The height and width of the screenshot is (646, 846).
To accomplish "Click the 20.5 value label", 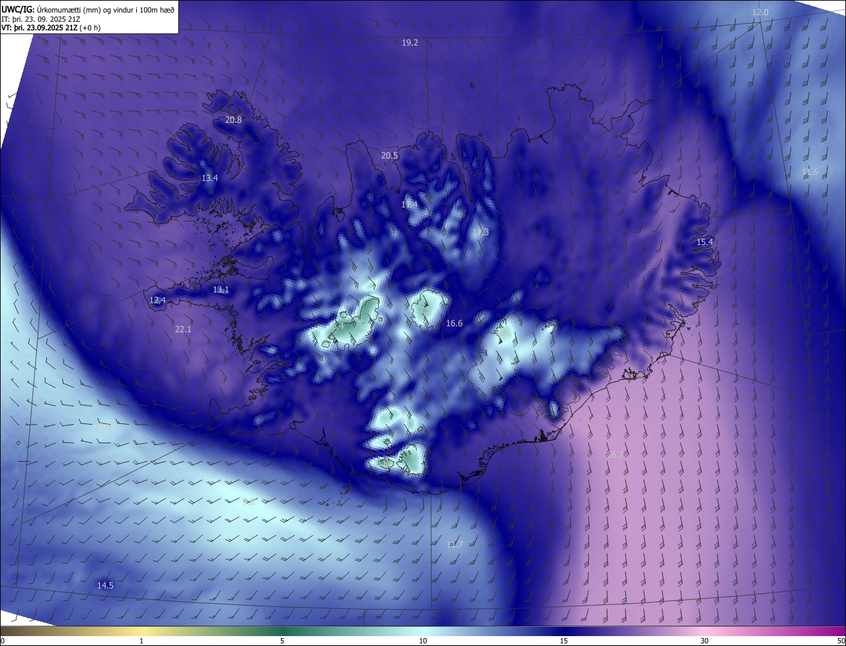I will coord(389,156).
